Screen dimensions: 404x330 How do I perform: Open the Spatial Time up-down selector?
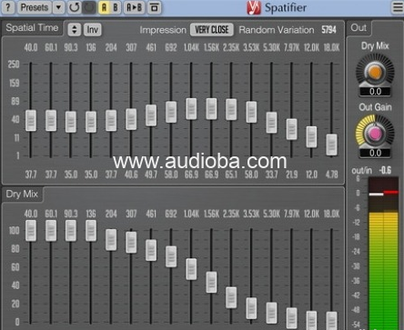click(75, 29)
